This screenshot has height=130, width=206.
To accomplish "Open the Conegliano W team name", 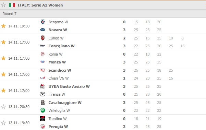I will point(61,46).
